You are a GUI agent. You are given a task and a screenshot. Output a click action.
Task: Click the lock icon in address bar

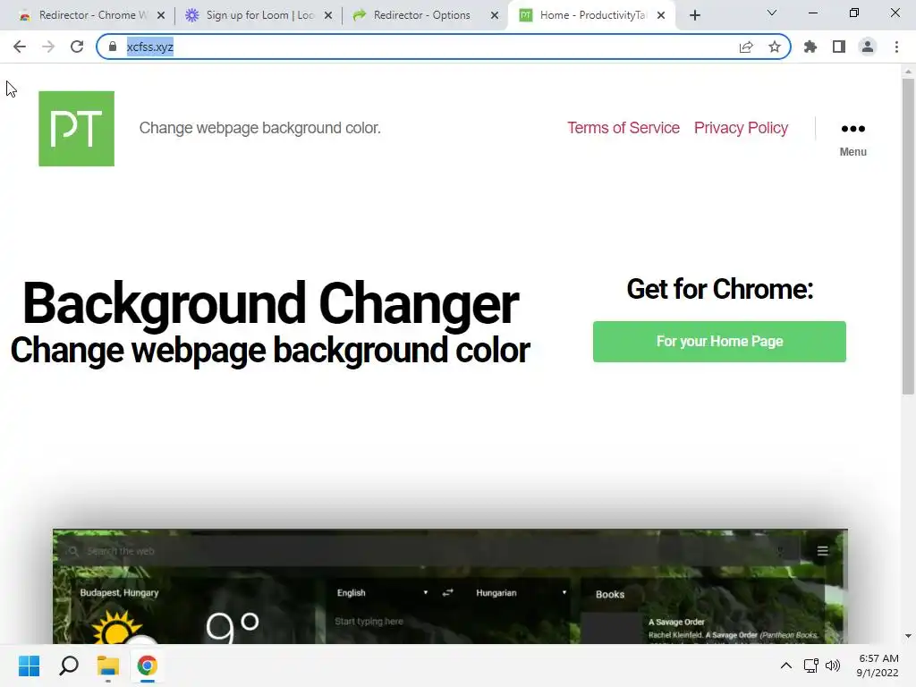(113, 47)
